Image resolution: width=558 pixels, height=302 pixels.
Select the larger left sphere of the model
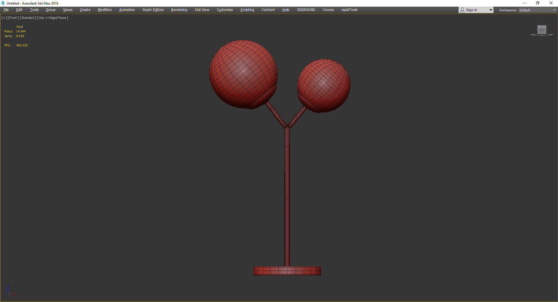click(243, 74)
